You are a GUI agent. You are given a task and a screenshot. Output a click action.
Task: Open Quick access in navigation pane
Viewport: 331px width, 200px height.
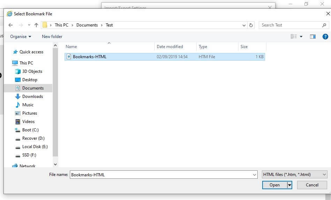(31, 52)
